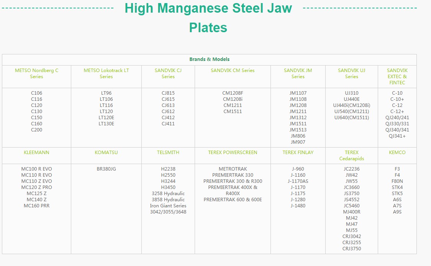Select model BR380JG under KOMATSU
Image resolution: width=431 pixels, height=266 pixels.
coord(107,169)
